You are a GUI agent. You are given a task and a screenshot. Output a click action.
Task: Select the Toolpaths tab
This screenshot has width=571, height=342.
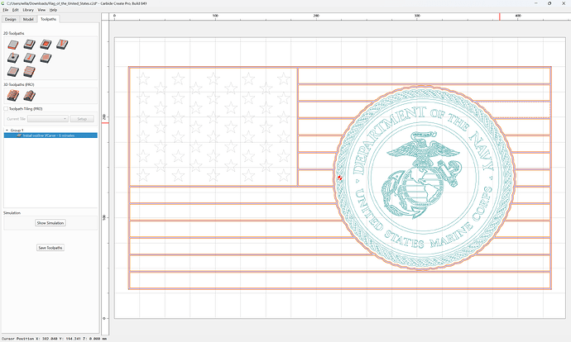49,19
